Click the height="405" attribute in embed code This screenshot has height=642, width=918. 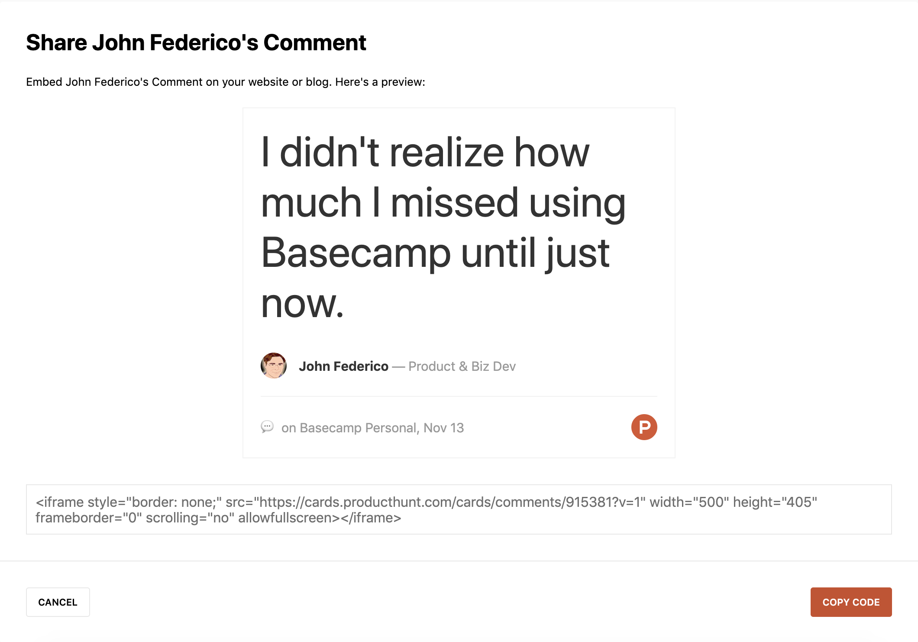775,502
